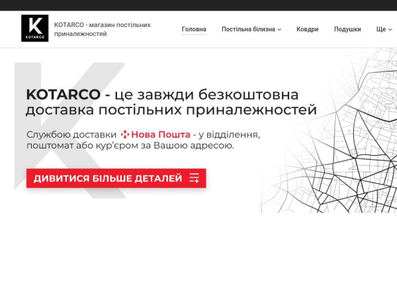Click the Нова Пошта logo text
397x297 pixels.
(161, 135)
